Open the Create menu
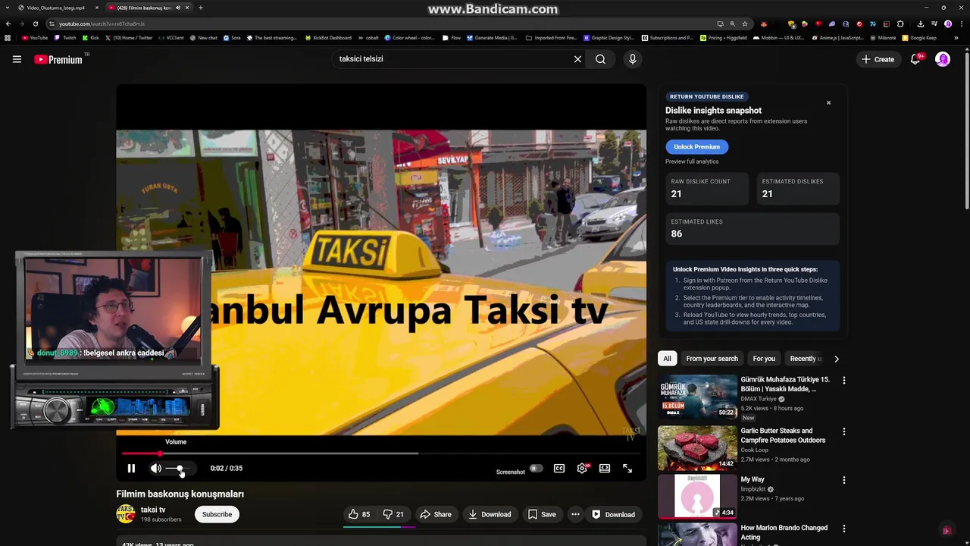Image resolution: width=970 pixels, height=546 pixels. click(878, 59)
